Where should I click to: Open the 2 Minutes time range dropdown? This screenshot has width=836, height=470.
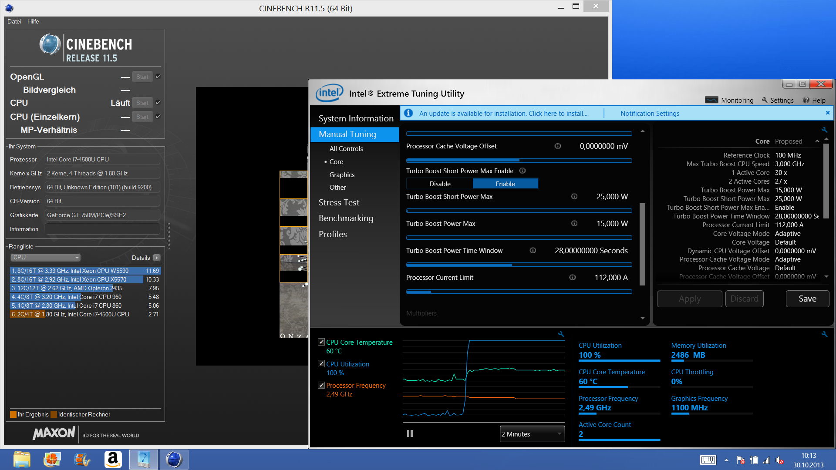(532, 434)
